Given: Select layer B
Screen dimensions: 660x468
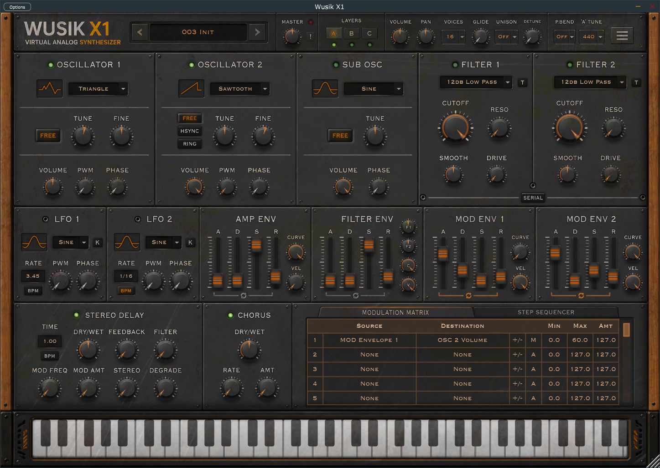Looking at the screenshot, I should (x=351, y=33).
